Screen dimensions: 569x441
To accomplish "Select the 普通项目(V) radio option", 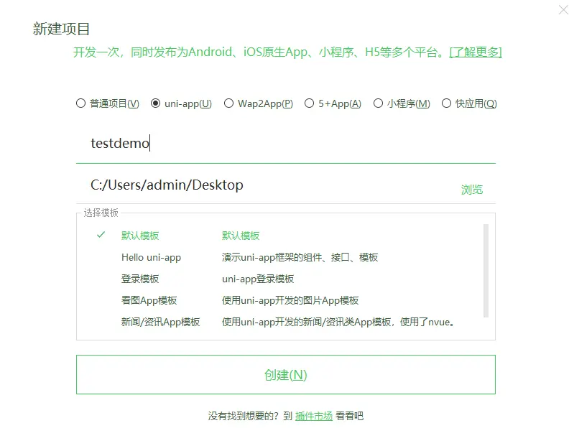I will (108, 103).
